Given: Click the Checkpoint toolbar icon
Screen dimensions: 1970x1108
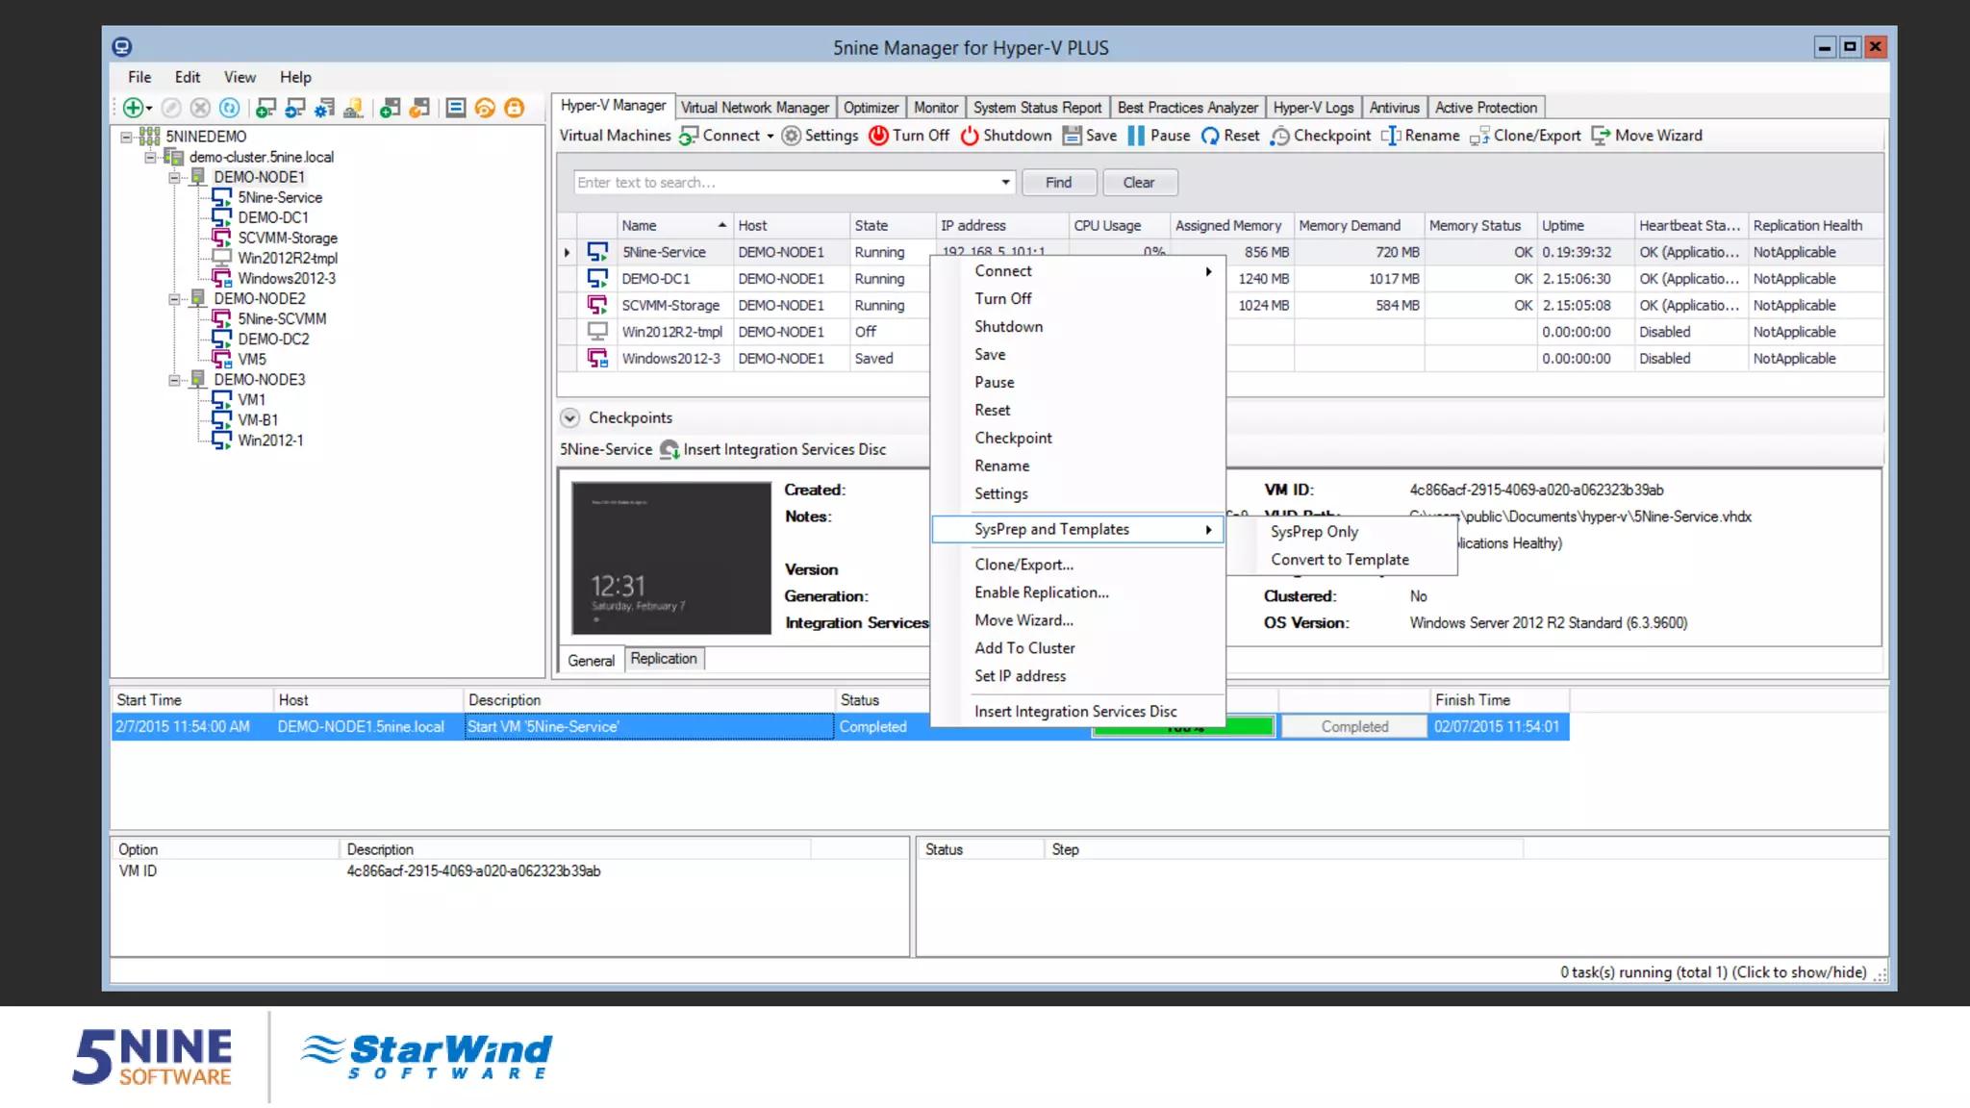Looking at the screenshot, I should (x=1279, y=137).
